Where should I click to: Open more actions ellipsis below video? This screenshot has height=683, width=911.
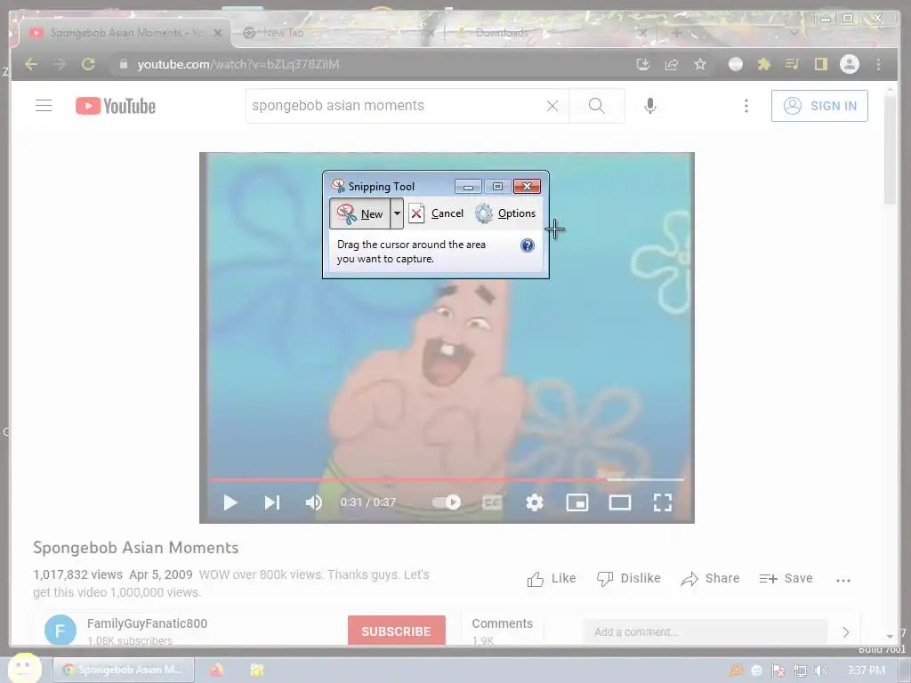click(x=843, y=580)
